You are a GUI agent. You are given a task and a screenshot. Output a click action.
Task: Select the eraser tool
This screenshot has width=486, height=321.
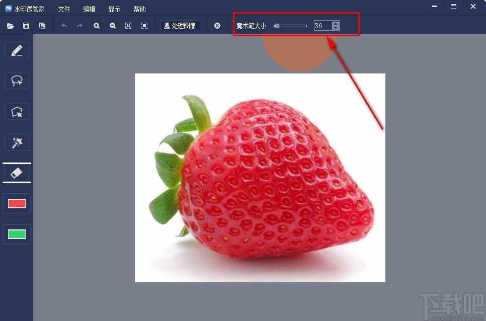click(17, 173)
